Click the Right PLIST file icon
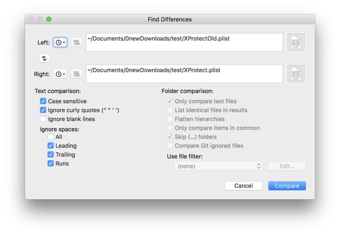This screenshot has width=340, height=235. [296, 74]
